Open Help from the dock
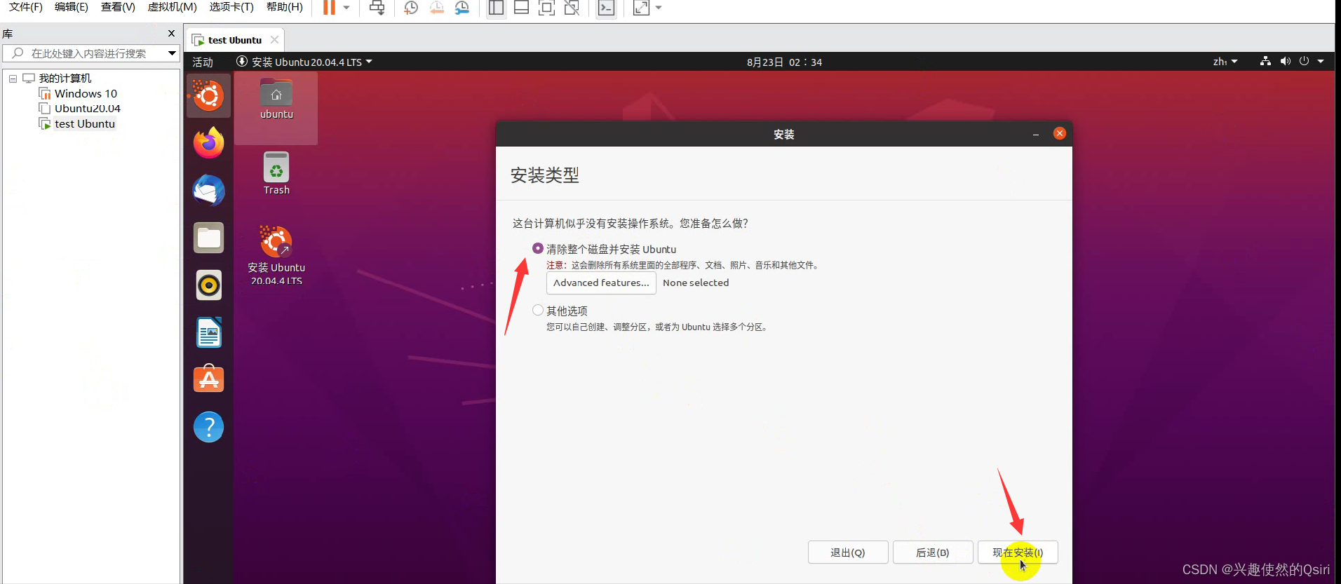 (x=209, y=428)
